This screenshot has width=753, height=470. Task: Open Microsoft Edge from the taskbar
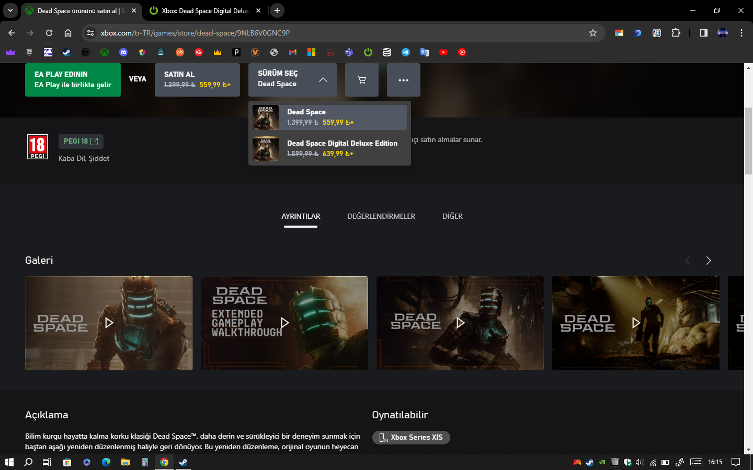106,462
